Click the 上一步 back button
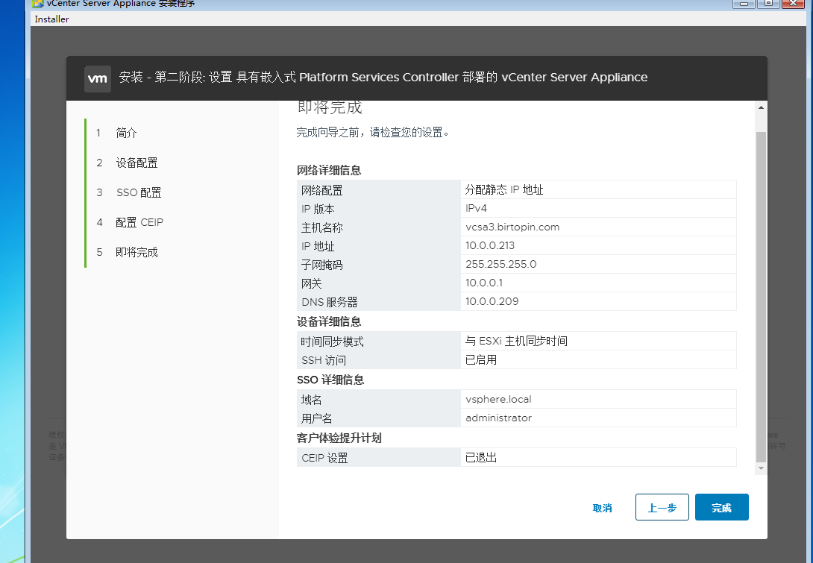 (662, 507)
